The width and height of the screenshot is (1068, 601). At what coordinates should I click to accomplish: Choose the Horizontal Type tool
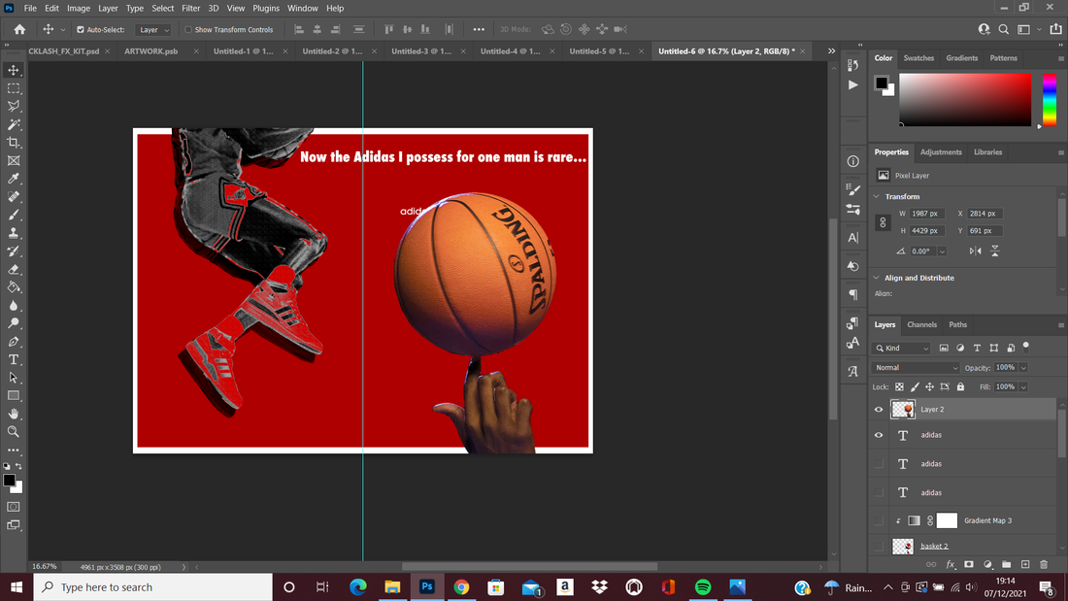click(14, 360)
